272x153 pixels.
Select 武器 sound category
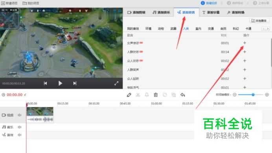click(x=173, y=29)
